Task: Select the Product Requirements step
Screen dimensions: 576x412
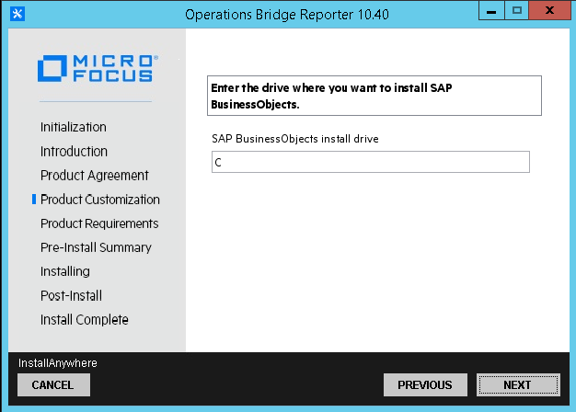Action: (x=99, y=223)
